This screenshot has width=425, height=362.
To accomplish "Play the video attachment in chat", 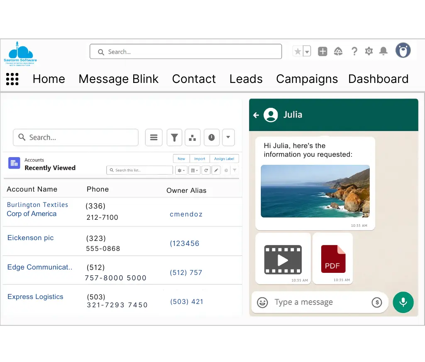I will 283,260.
